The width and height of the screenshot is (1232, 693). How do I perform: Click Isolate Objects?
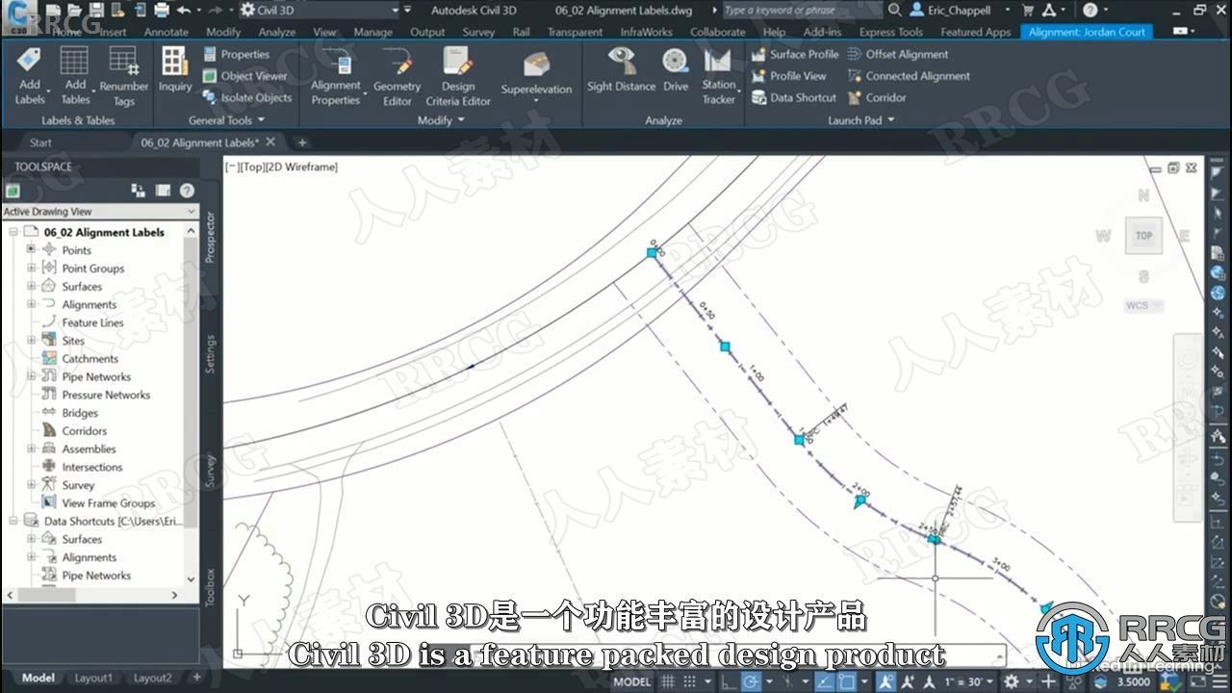point(247,97)
